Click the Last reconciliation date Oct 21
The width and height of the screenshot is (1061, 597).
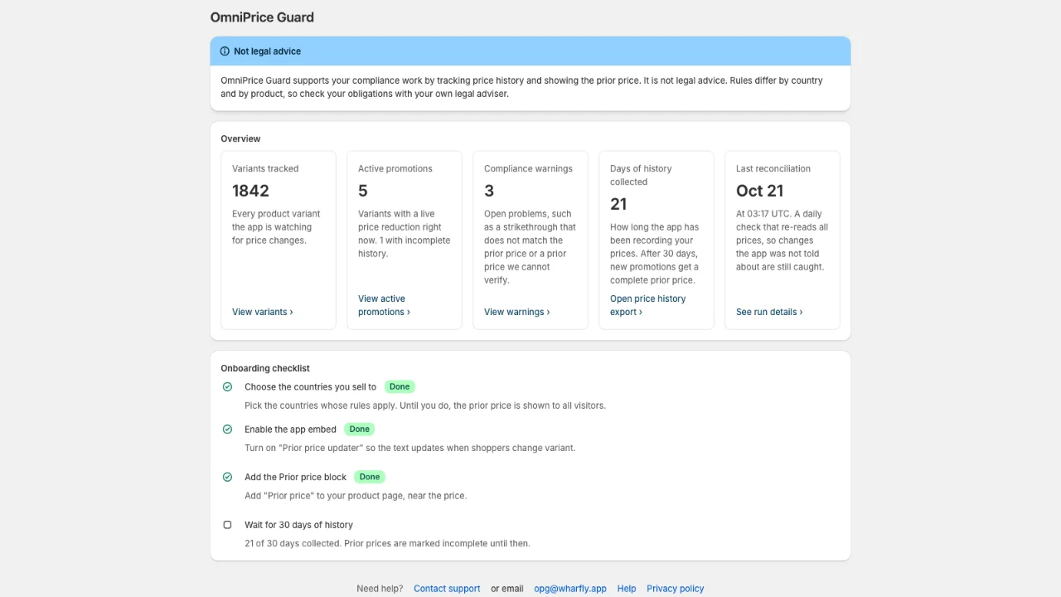point(759,191)
